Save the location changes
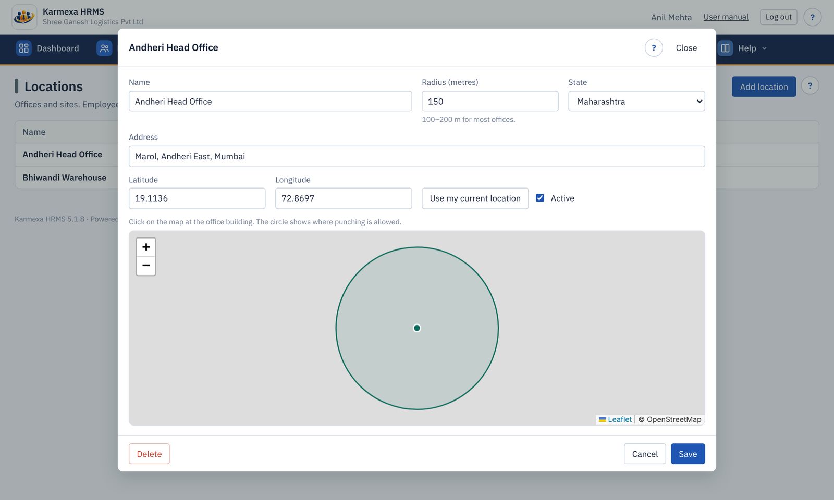The image size is (834, 500). [688, 454]
